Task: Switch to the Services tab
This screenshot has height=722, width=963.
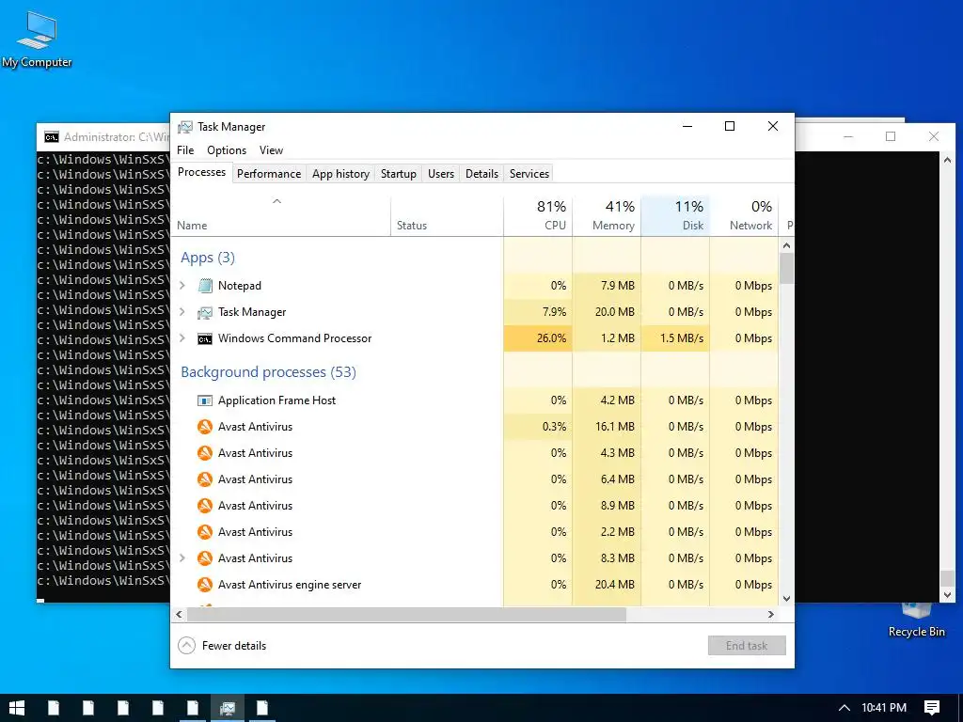Action: click(529, 174)
